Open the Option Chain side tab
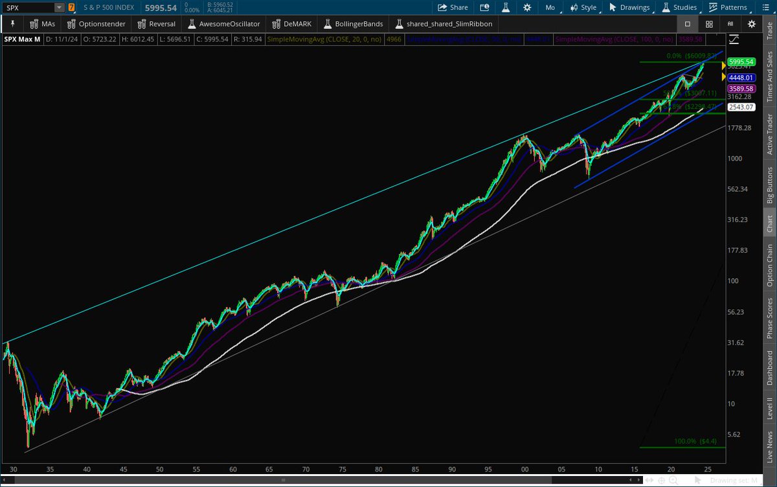Viewport: 777px width, 487px height. click(769, 266)
